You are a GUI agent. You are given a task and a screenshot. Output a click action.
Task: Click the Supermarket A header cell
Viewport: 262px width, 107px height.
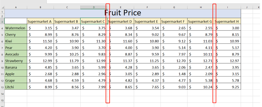coord(40,21)
